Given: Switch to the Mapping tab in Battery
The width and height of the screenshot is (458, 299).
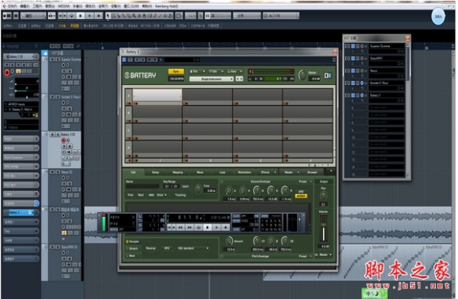Looking at the screenshot, I should [178, 172].
